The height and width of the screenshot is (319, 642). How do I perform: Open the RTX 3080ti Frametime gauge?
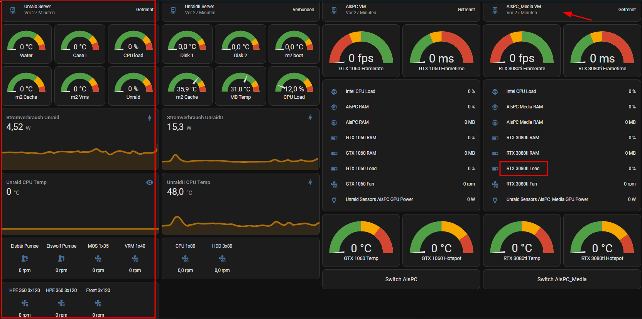(x=602, y=51)
